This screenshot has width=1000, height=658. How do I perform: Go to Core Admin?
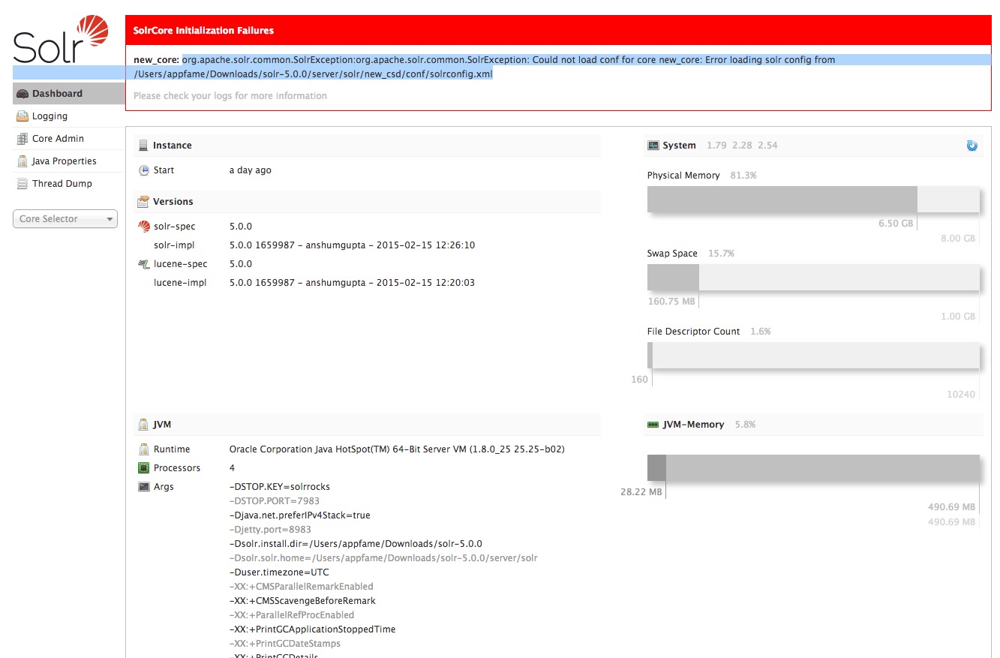[x=69, y=139]
